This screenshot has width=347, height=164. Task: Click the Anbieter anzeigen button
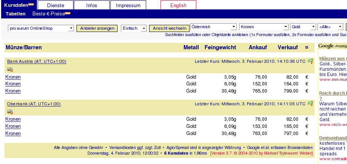point(97,28)
